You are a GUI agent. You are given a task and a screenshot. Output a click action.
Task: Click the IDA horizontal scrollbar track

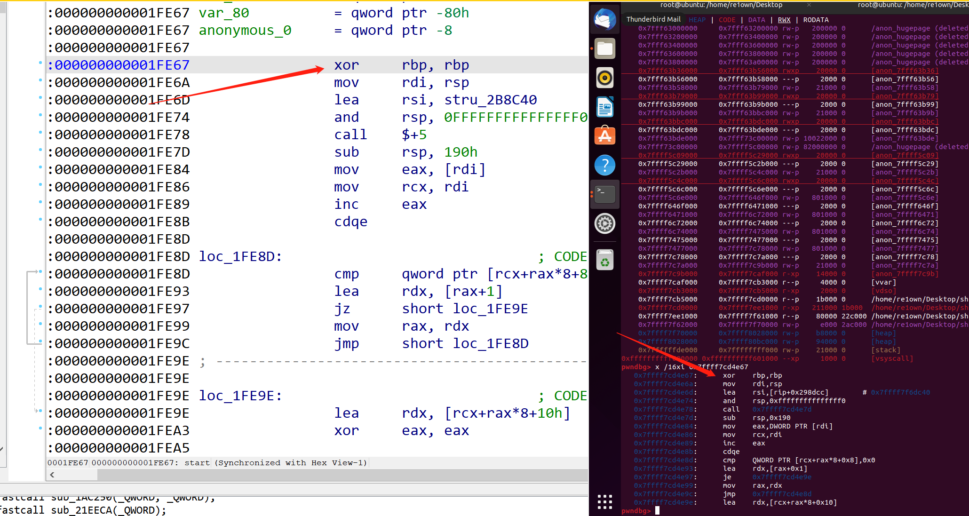342,475
